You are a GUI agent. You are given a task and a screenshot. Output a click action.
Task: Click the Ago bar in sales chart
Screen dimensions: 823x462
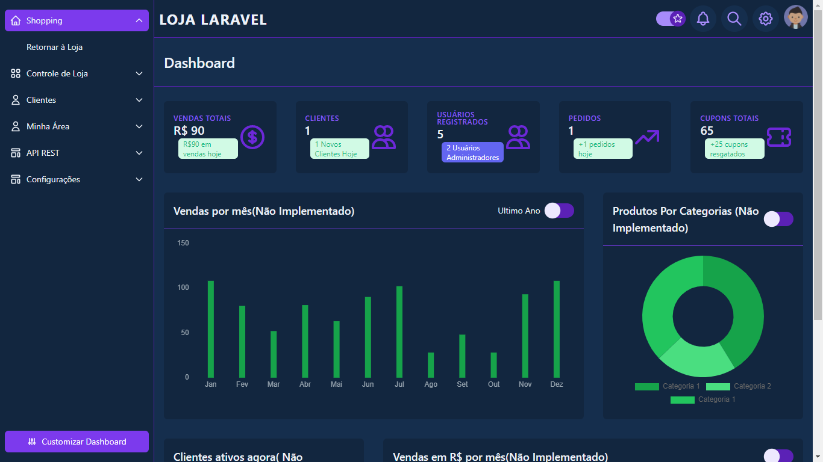(x=431, y=365)
